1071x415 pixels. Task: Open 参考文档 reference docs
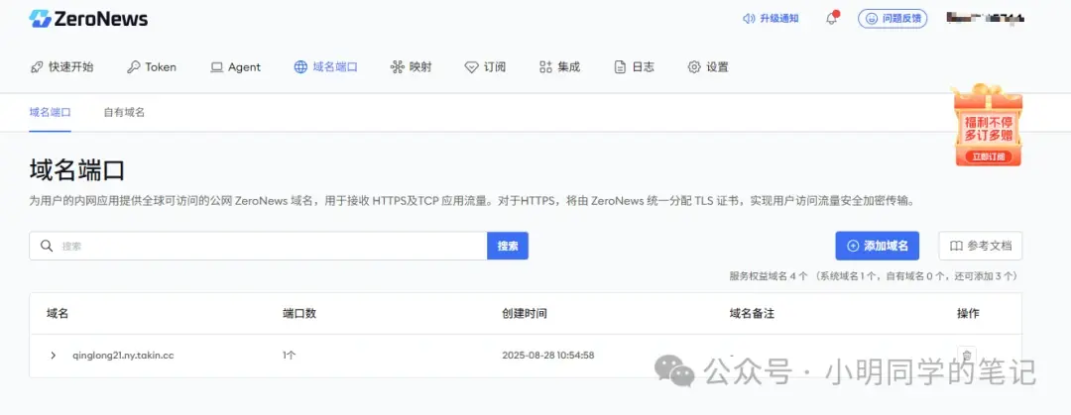(x=980, y=246)
